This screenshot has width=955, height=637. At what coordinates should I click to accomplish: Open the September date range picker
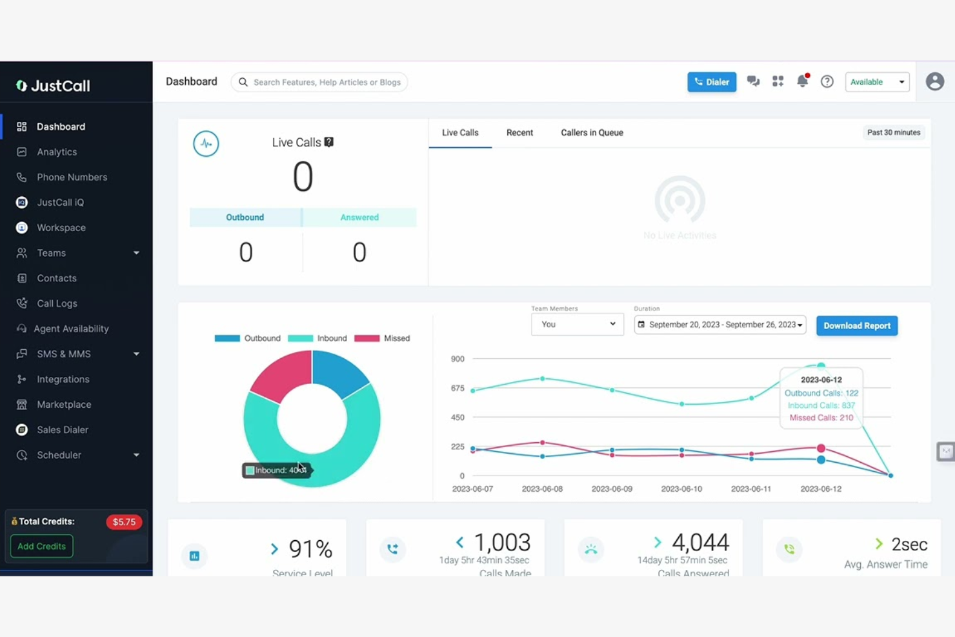719,325
